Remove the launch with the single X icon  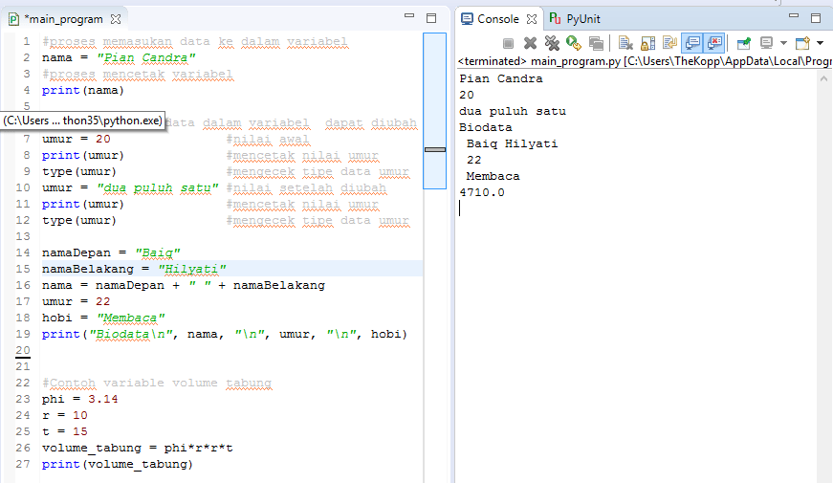click(x=530, y=43)
